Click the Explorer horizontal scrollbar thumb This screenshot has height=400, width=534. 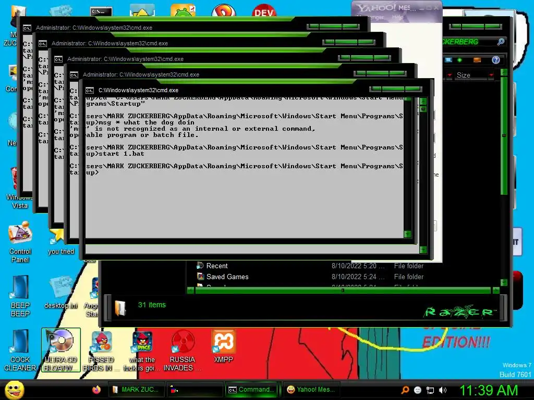coord(343,291)
